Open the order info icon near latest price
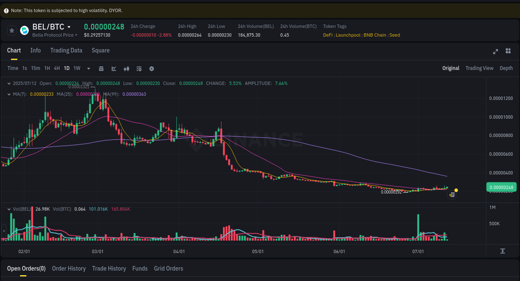Viewport: 520px width, 281px height. coord(452,194)
